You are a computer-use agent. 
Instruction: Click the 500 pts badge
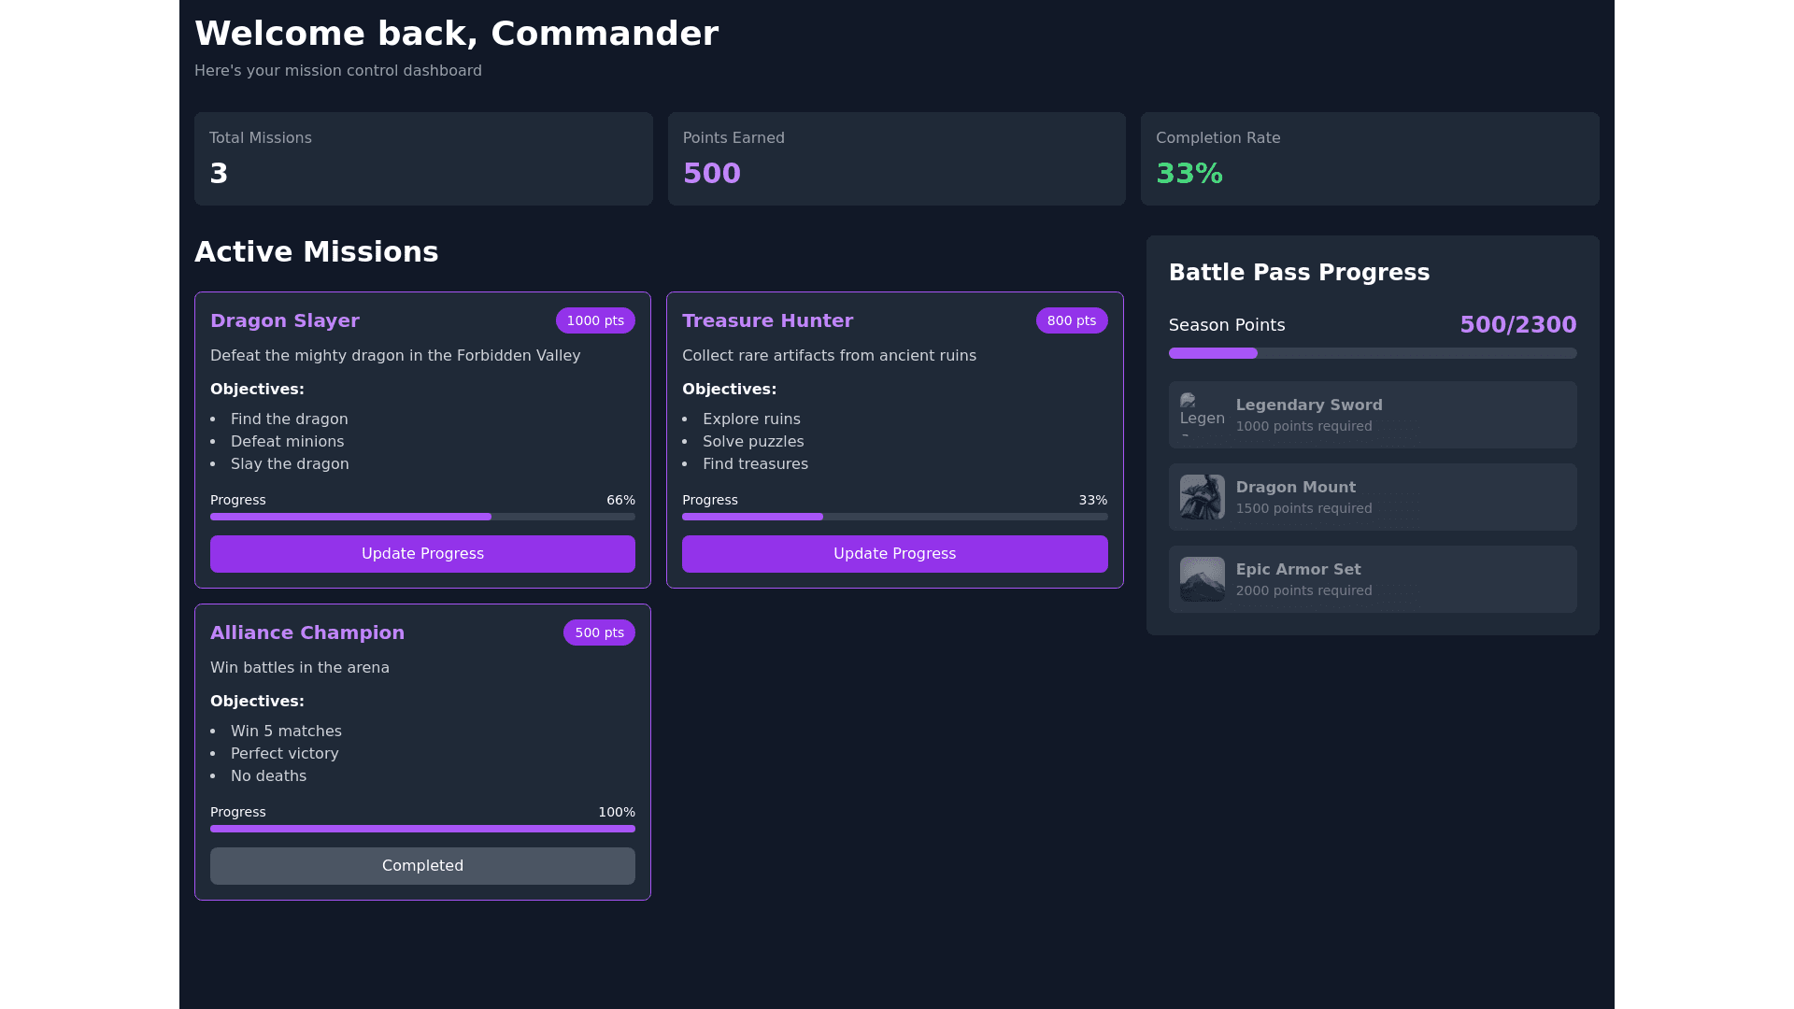[x=599, y=632]
